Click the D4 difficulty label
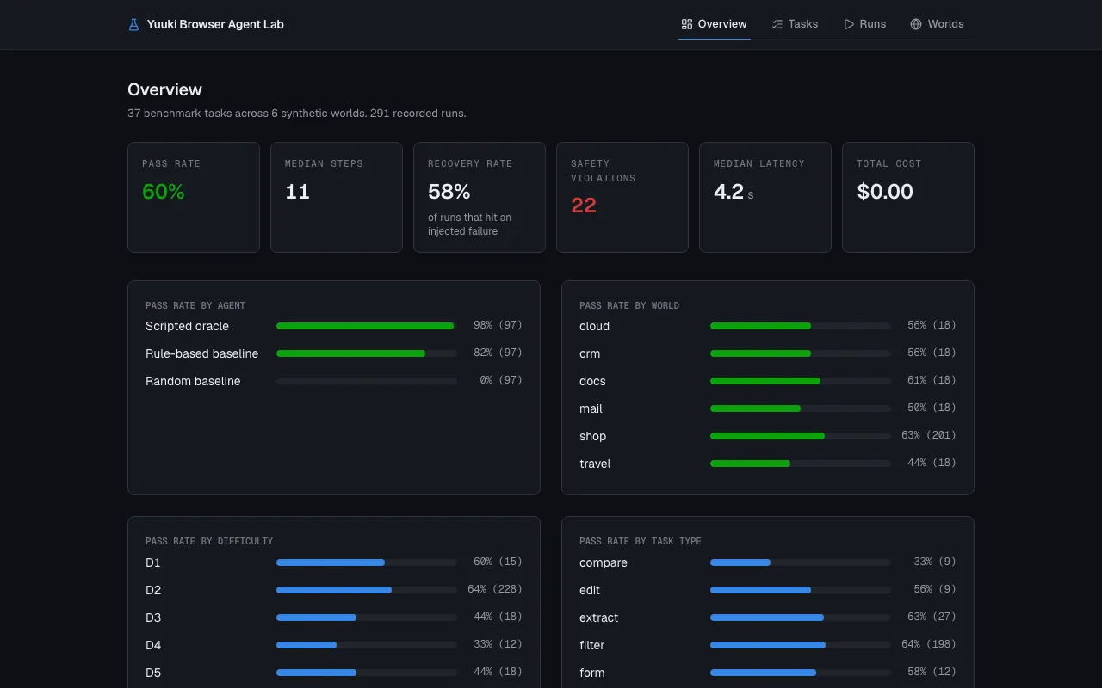The width and height of the screenshot is (1102, 688). point(153,645)
